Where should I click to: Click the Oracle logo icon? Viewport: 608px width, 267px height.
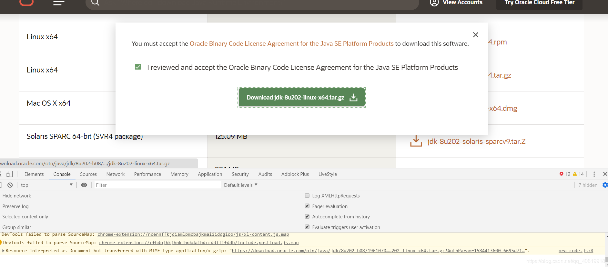(x=26, y=3)
